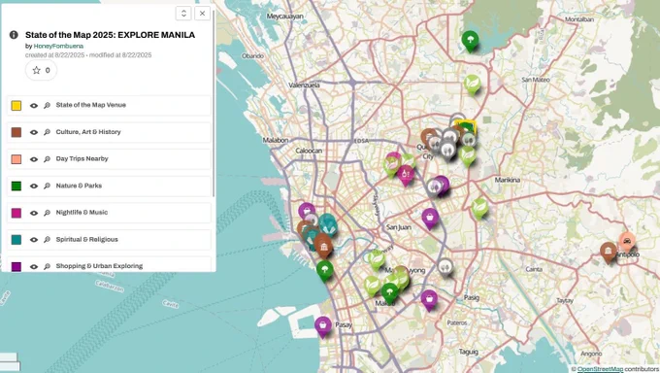Toggle visibility of State of the Map Venue layer
660x373 pixels.
tap(34, 105)
